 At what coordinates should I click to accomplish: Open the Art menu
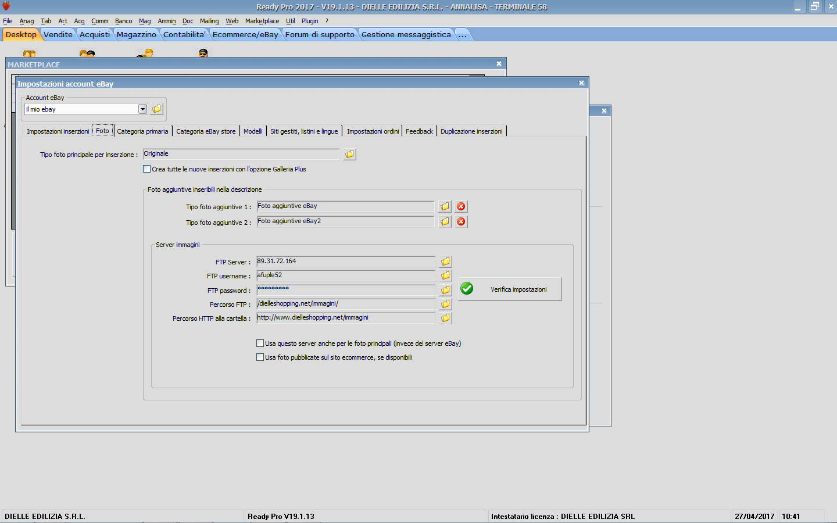[63, 21]
